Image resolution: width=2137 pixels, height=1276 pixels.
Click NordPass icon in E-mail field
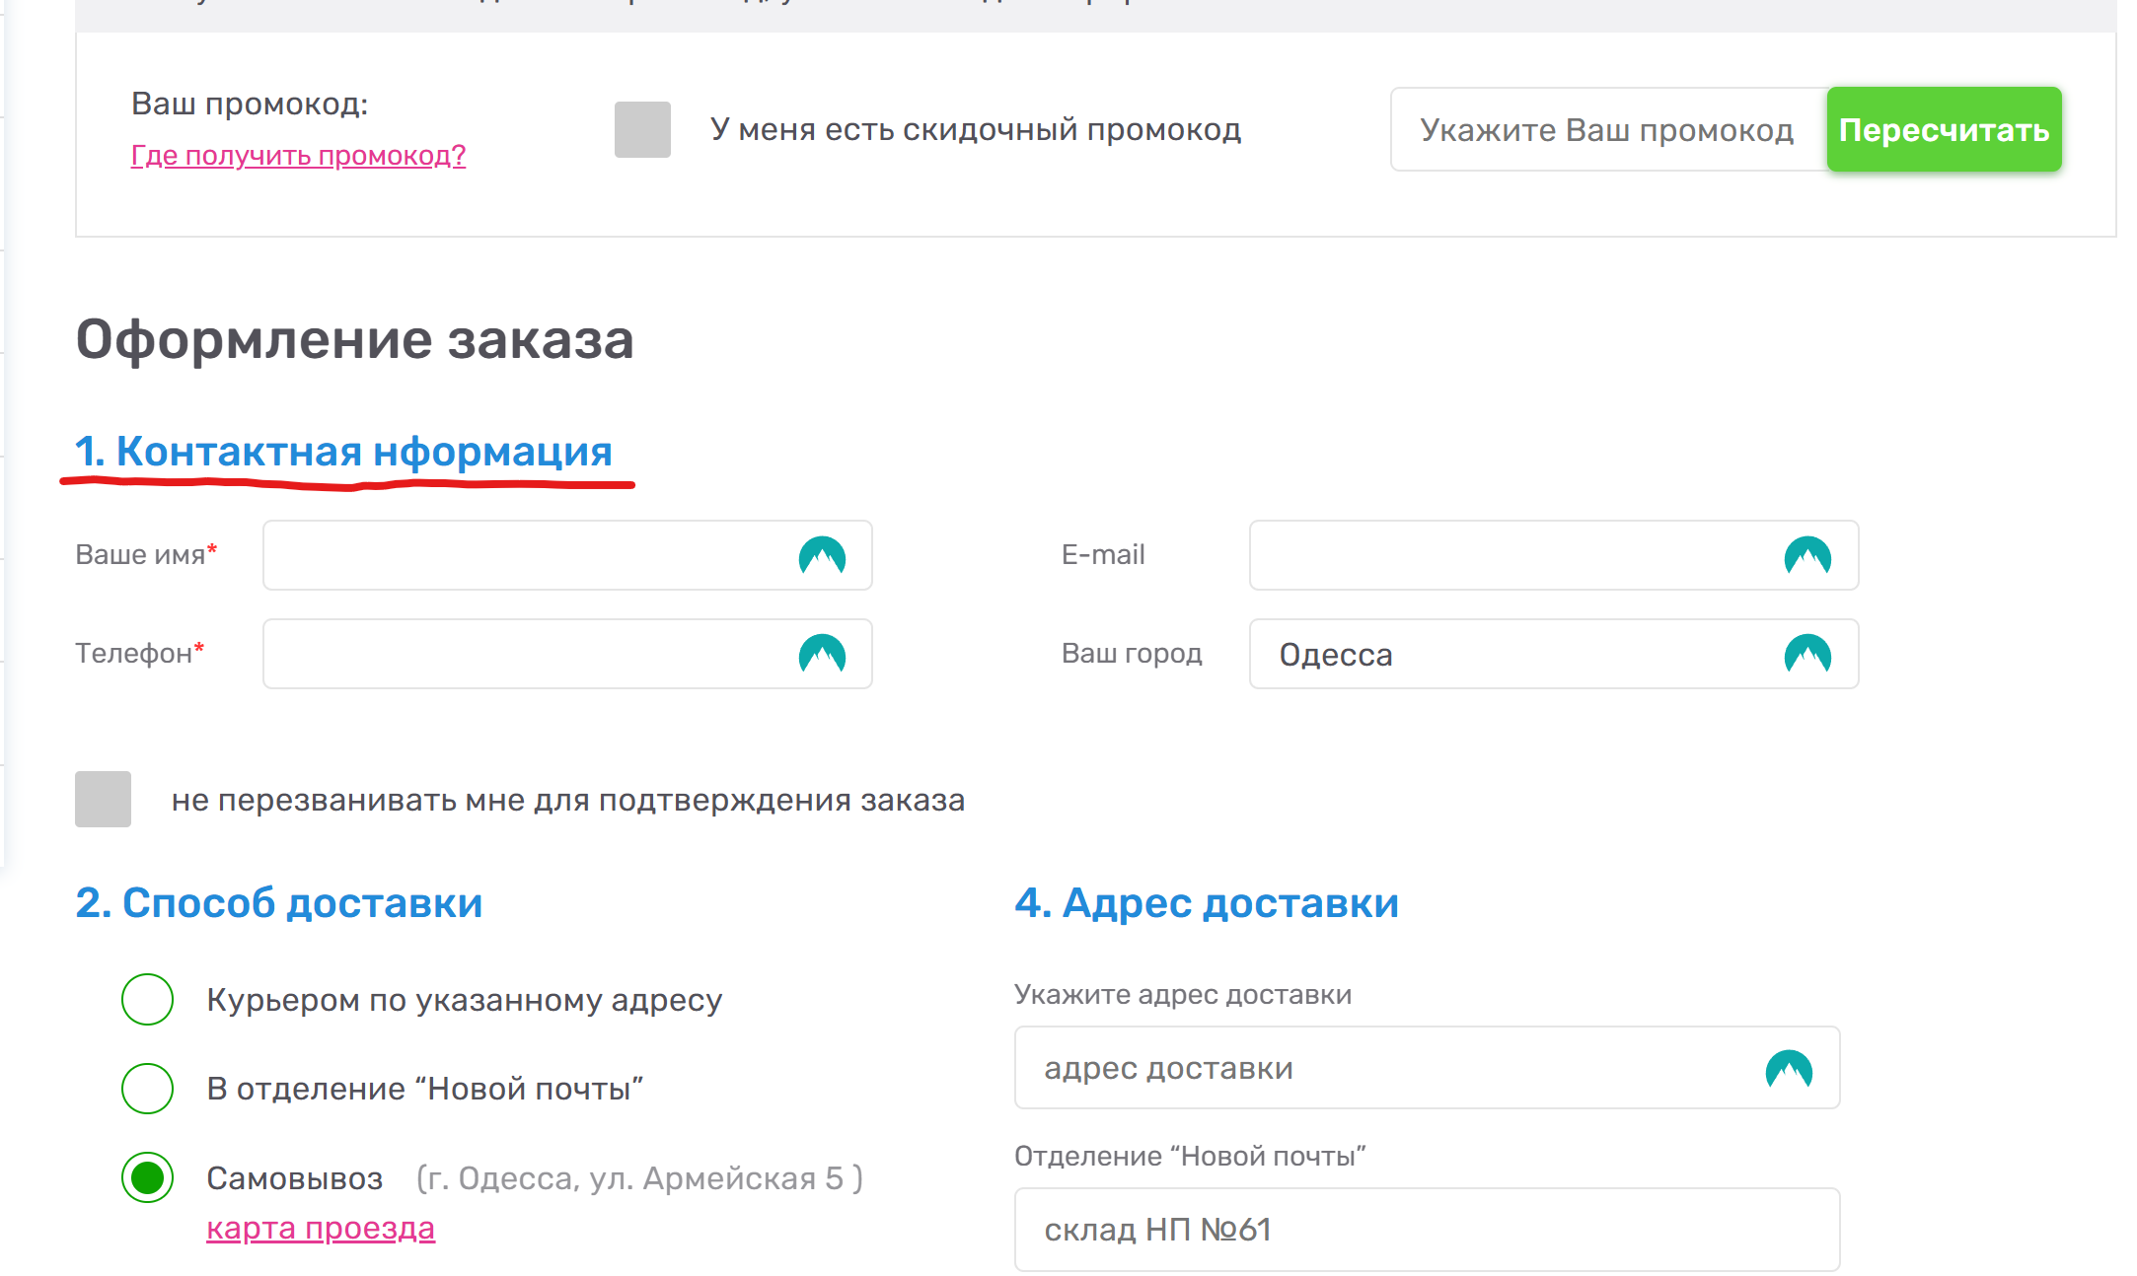click(1807, 556)
